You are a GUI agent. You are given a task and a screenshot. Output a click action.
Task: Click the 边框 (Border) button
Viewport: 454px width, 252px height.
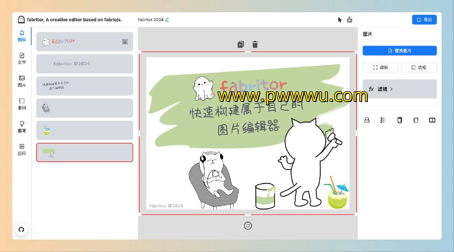pos(419,67)
